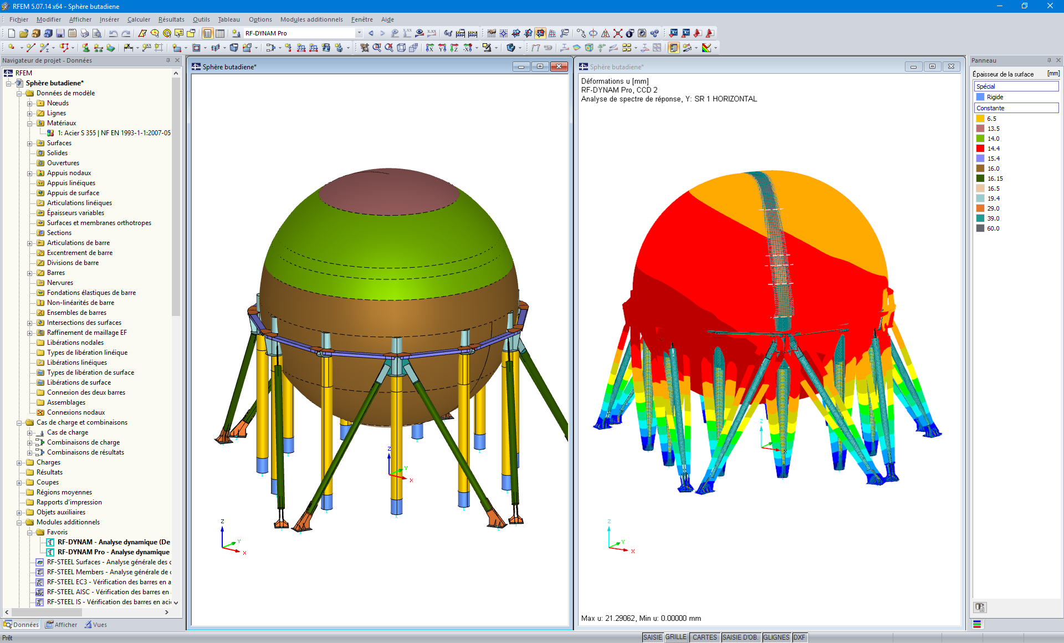Click RF-STEEL Surfaces analysis icon
The image size is (1064, 643).
point(43,562)
